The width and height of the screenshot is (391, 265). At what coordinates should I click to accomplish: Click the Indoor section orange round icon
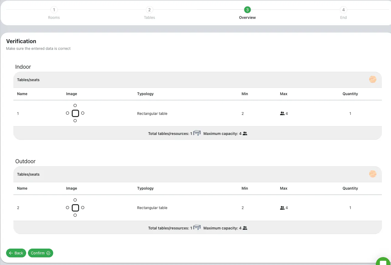373,80
